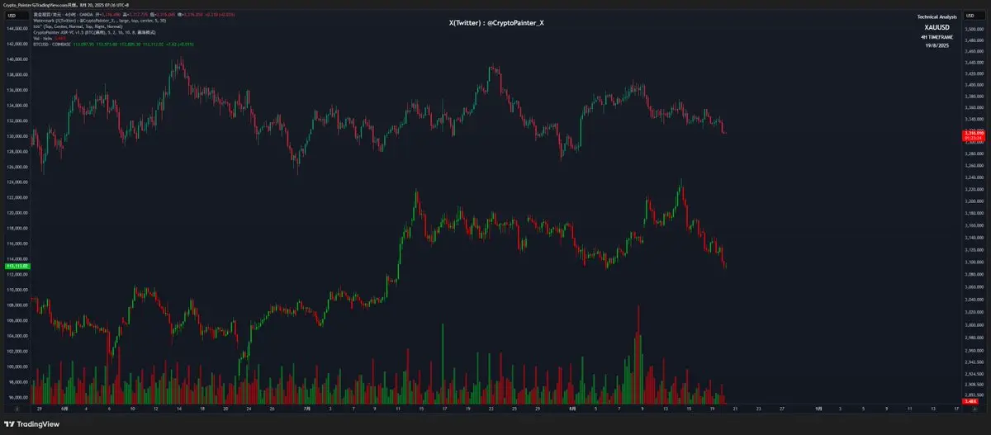Viewport: 991px width, 435px height.
Task: Click the Vol ticks legend entry
Action: [50, 38]
